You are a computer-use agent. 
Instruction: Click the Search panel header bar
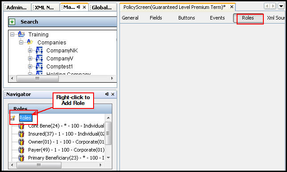(x=62, y=22)
